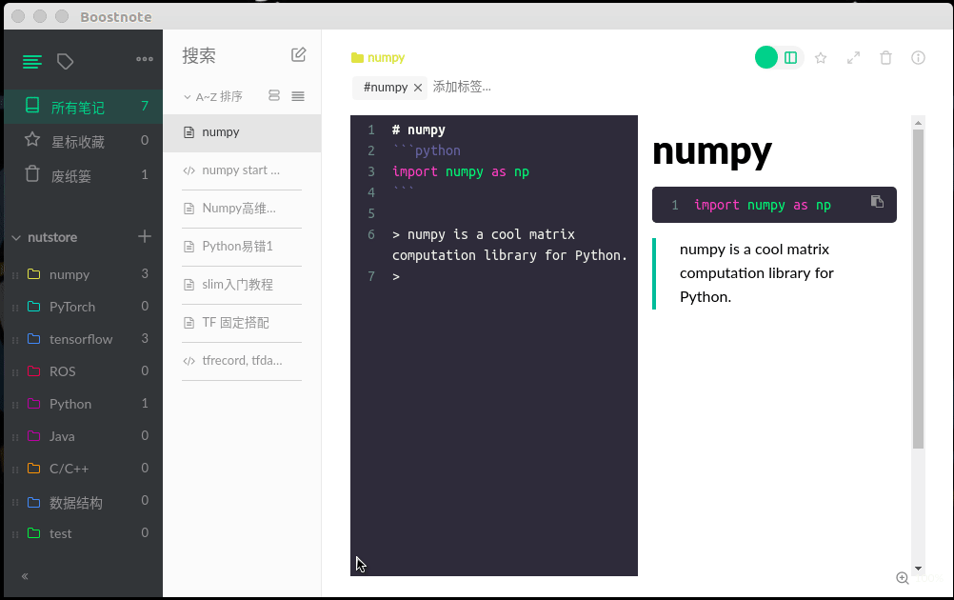
Task: Collapse the sidebar with double chevron
Action: (x=25, y=575)
